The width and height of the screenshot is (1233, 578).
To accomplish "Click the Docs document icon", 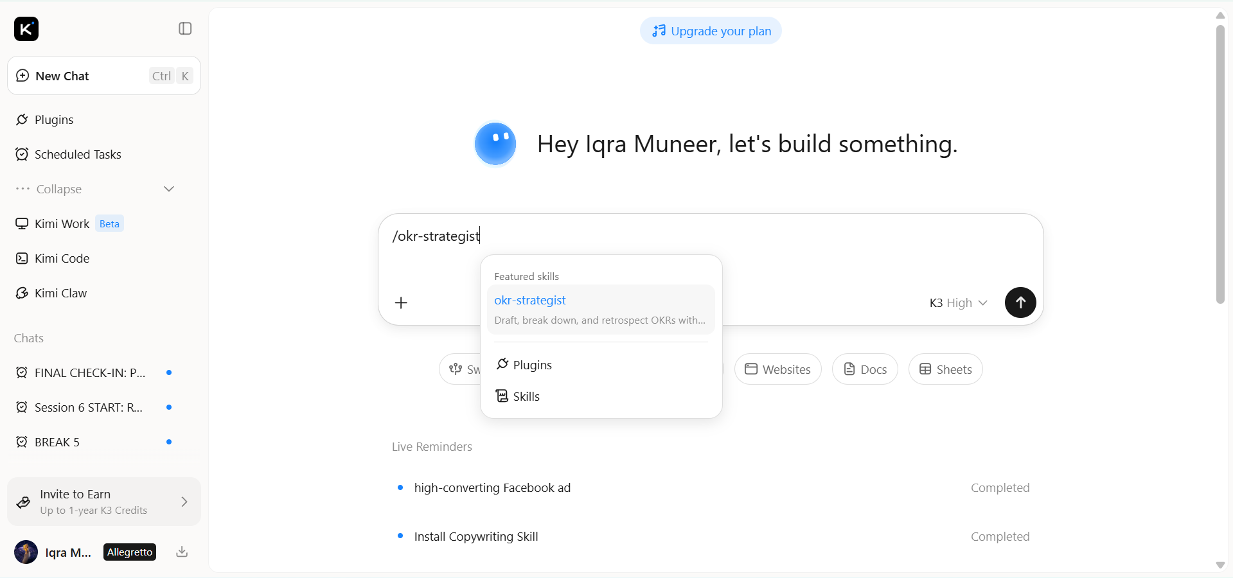I will pyautogui.click(x=849, y=369).
